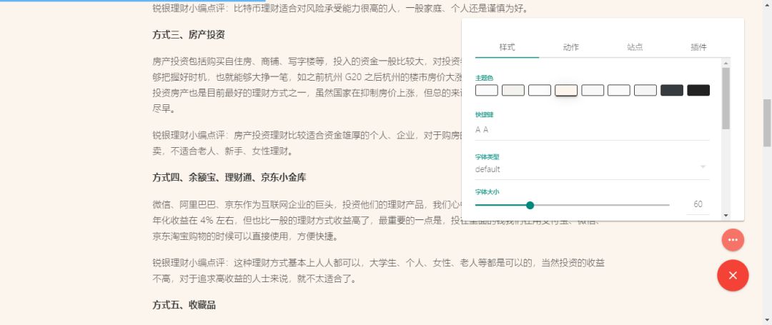Select the sixth theme color swatch
The height and width of the screenshot is (325, 772).
point(619,90)
